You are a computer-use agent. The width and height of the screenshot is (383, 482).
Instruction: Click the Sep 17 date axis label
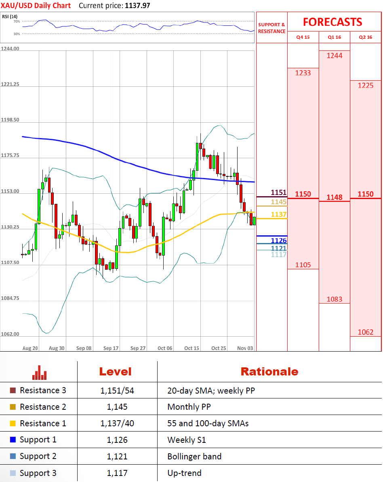pos(111,348)
